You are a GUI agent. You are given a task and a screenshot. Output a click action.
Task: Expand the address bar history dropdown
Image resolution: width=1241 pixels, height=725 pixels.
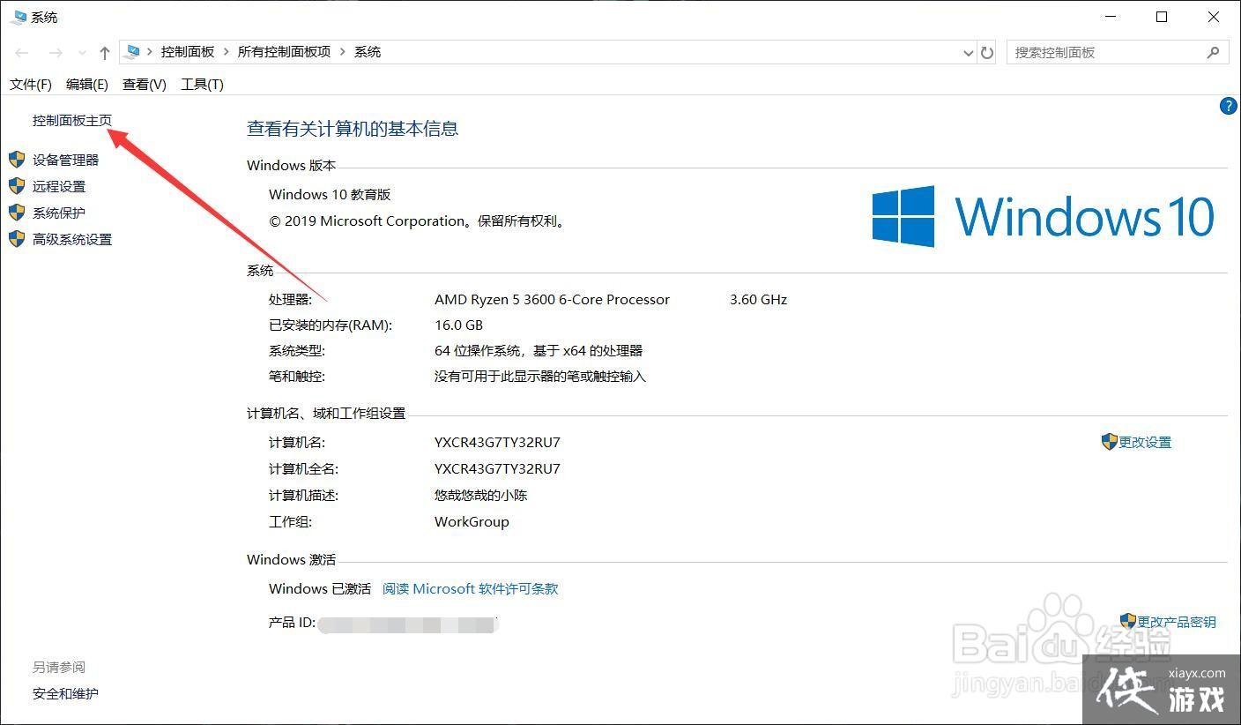coord(969,53)
